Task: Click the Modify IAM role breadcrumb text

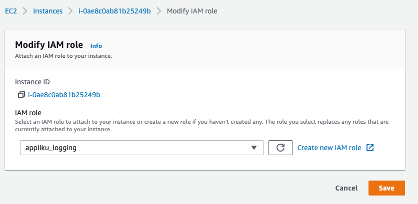Action: 192,11
